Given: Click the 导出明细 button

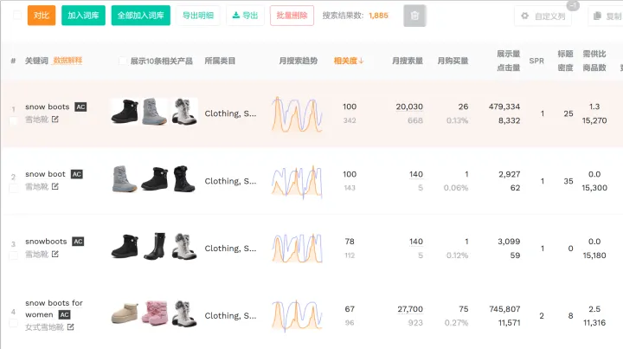Looking at the screenshot, I should click(x=198, y=16).
